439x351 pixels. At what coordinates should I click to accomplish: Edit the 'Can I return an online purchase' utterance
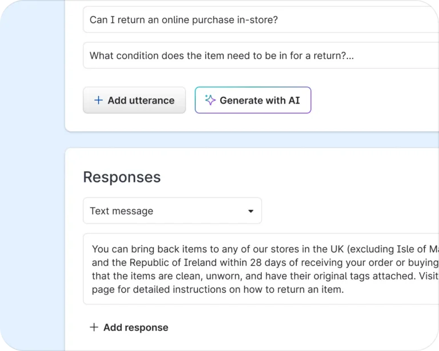(261, 20)
